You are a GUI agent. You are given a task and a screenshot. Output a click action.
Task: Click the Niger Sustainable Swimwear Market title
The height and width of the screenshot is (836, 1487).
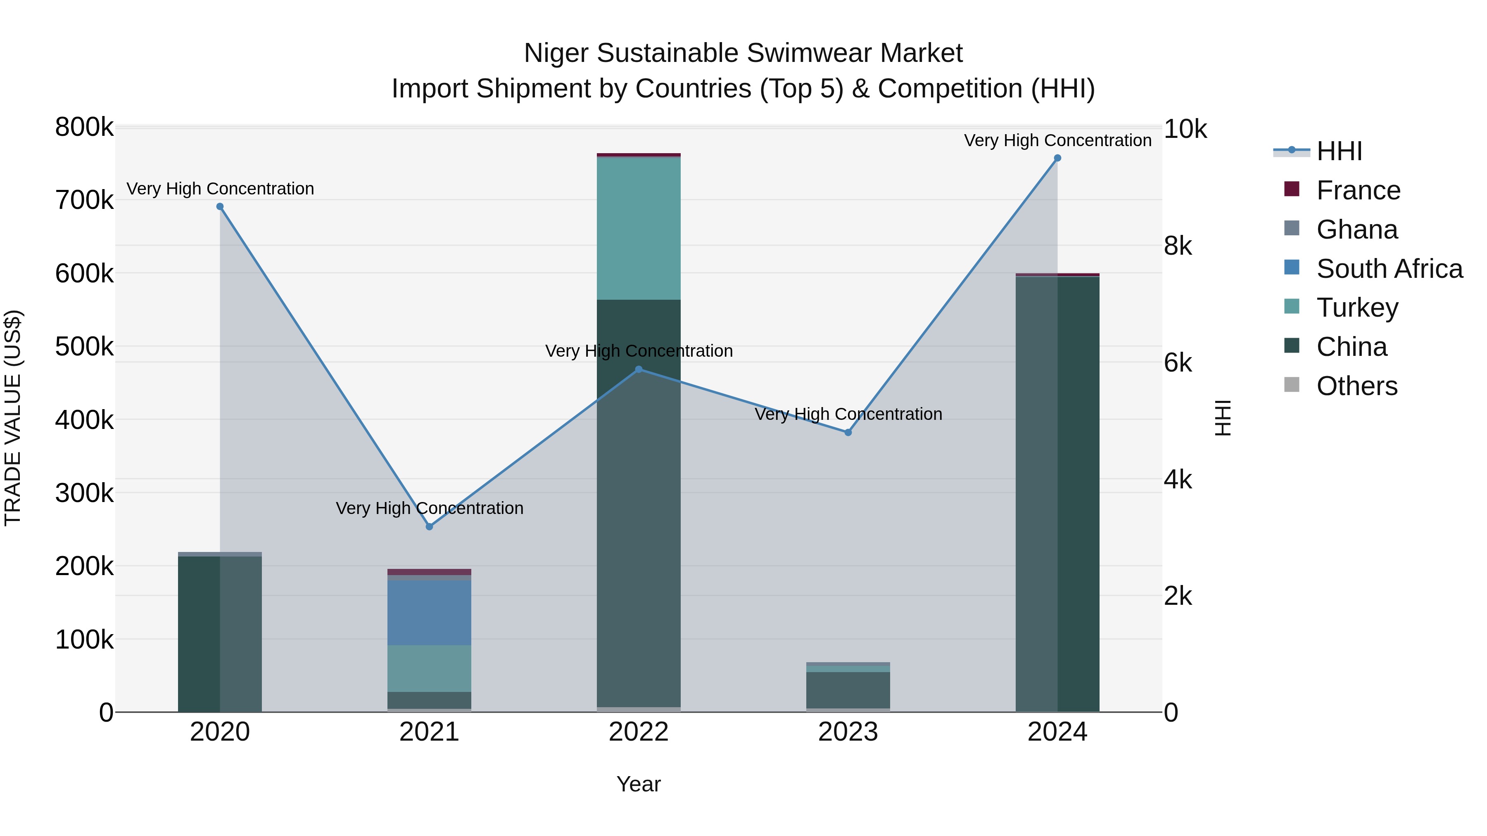743,53
